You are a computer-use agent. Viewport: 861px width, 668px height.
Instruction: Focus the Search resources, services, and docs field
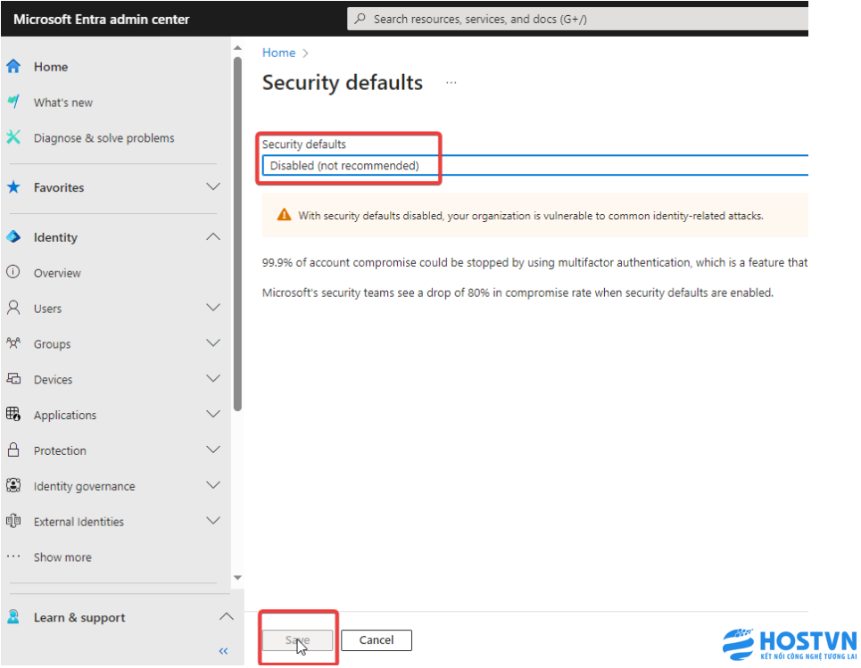point(577,20)
